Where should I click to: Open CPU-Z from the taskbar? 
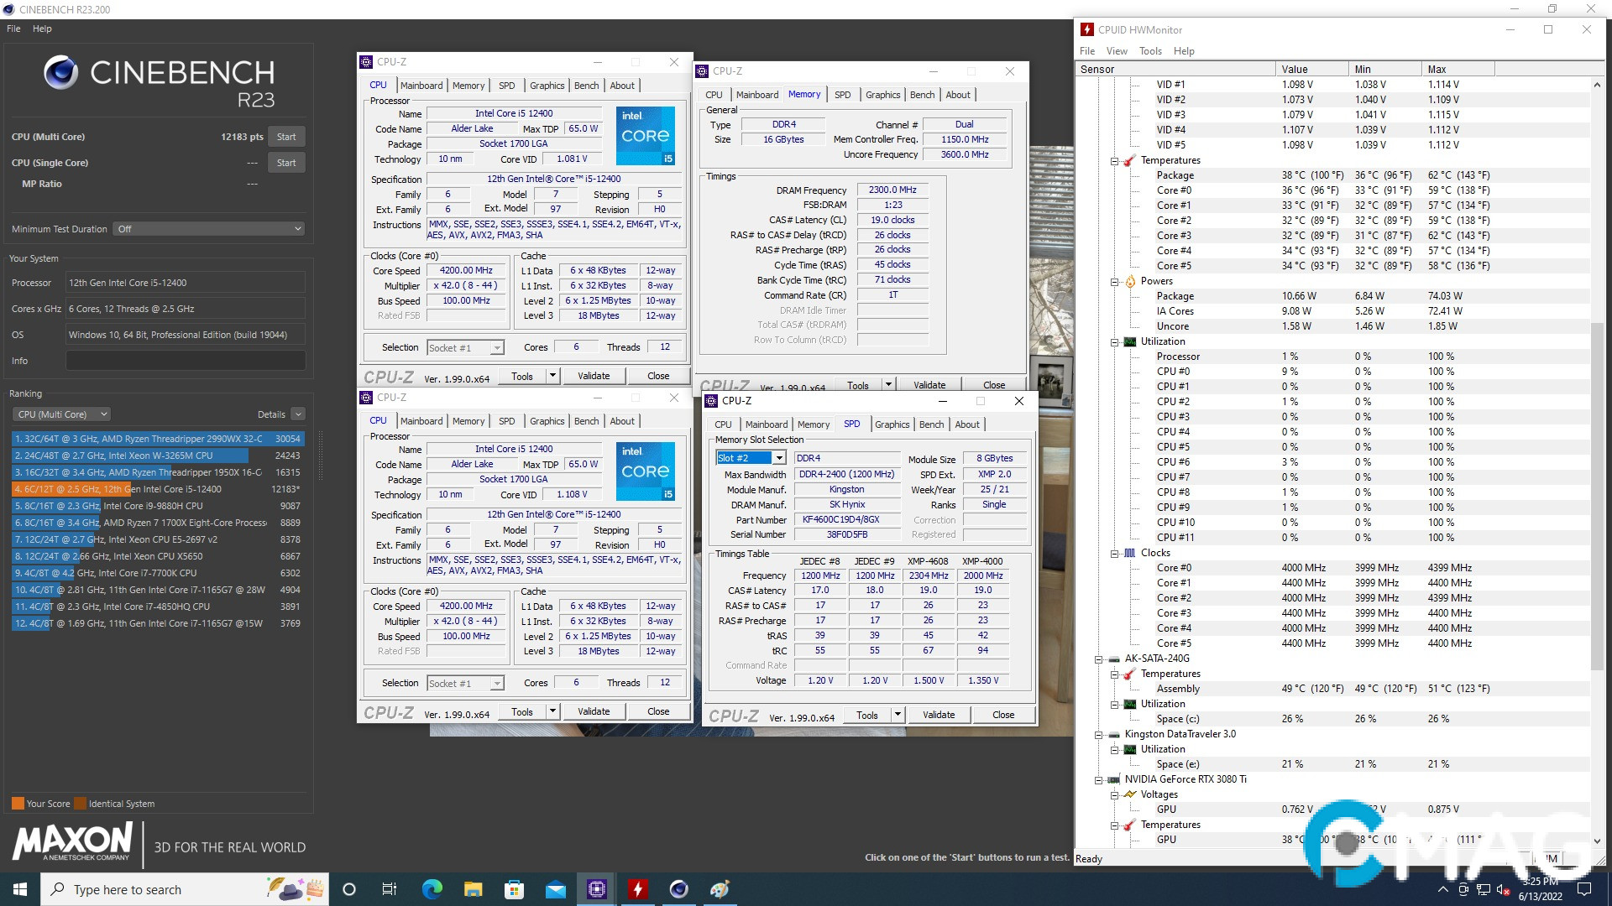pos(597,889)
